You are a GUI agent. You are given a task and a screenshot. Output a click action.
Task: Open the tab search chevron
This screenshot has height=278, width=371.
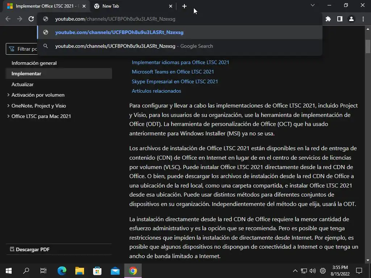pos(313,5)
